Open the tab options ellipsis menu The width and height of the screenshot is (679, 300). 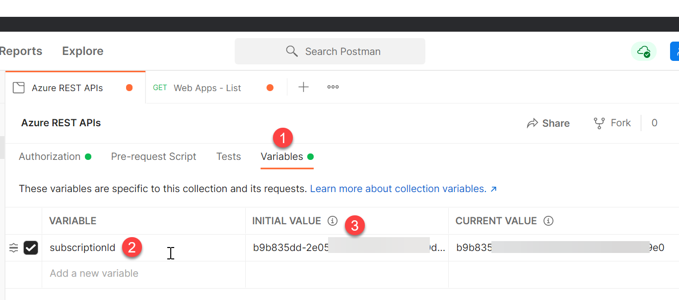[333, 87]
